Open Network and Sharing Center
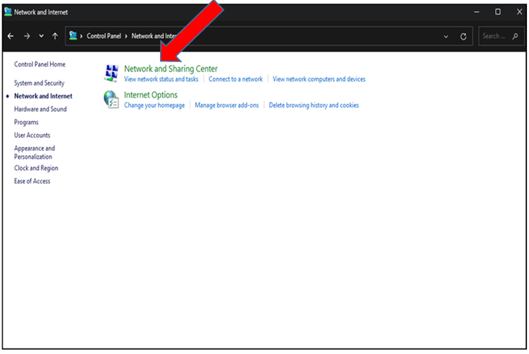The image size is (529, 354). (171, 69)
